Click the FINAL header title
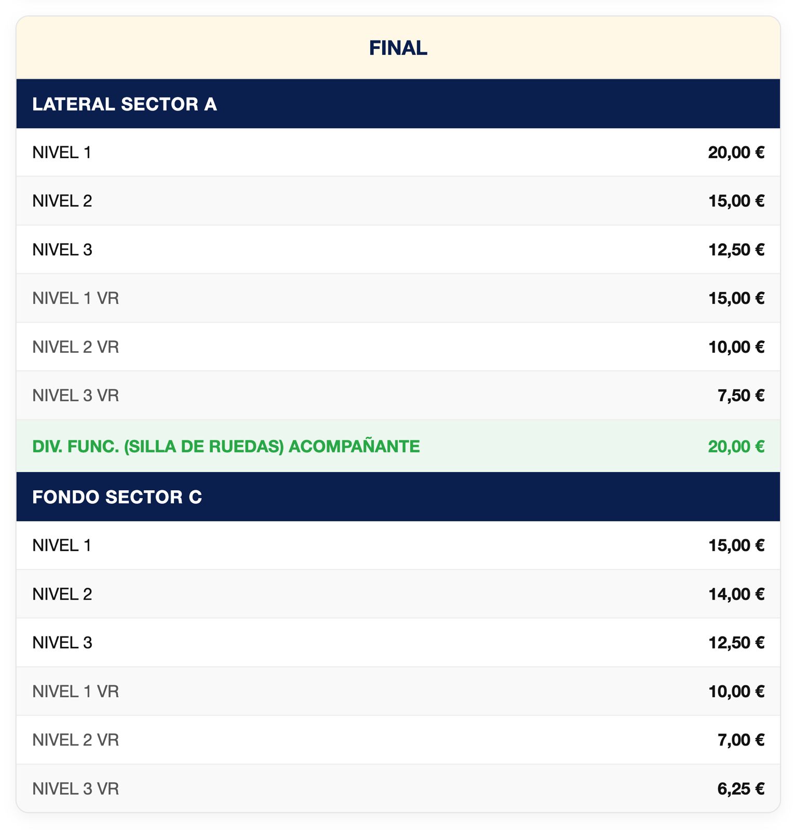This screenshot has height=830, width=795. pyautogui.click(x=398, y=48)
